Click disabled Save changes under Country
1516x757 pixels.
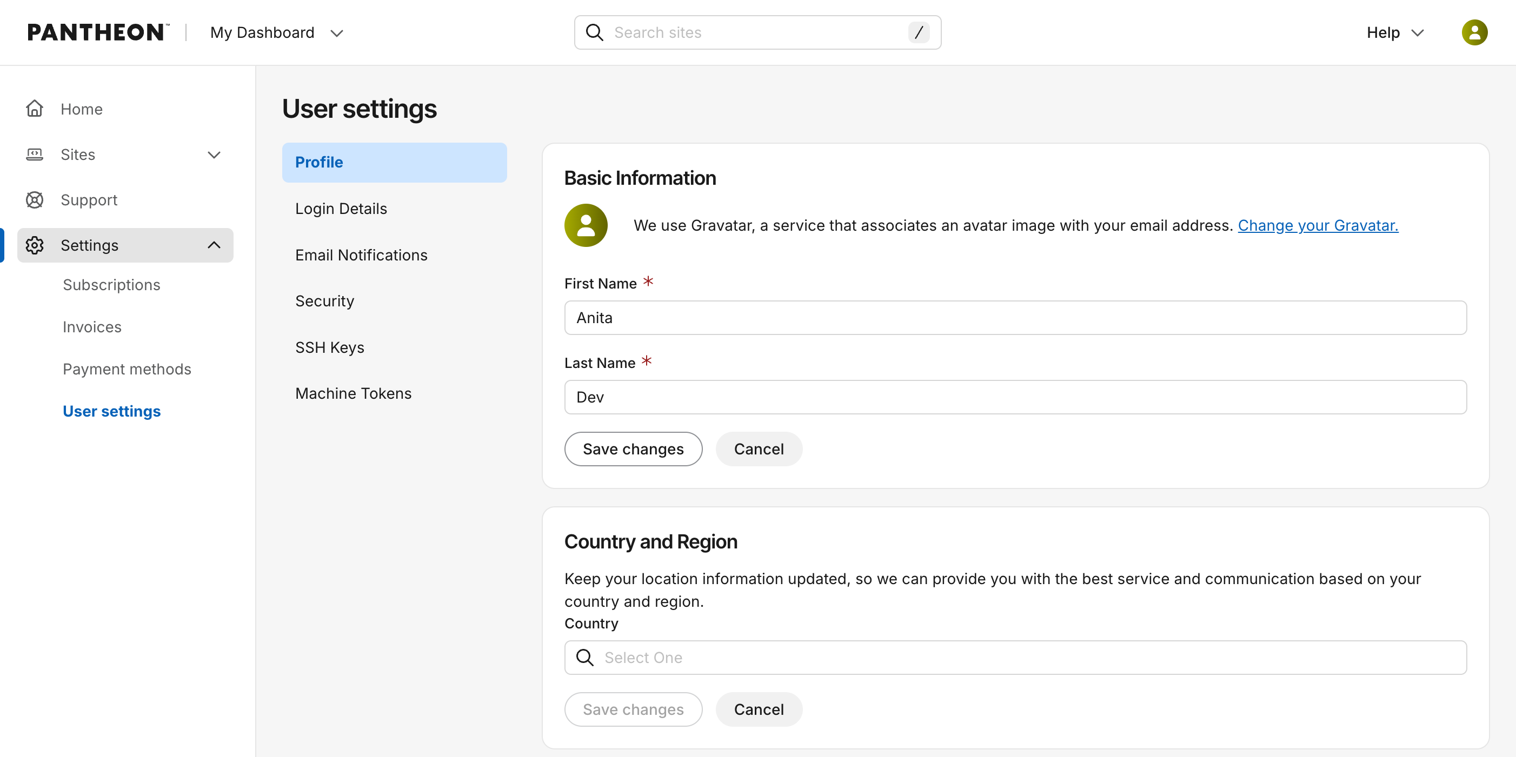coord(633,709)
